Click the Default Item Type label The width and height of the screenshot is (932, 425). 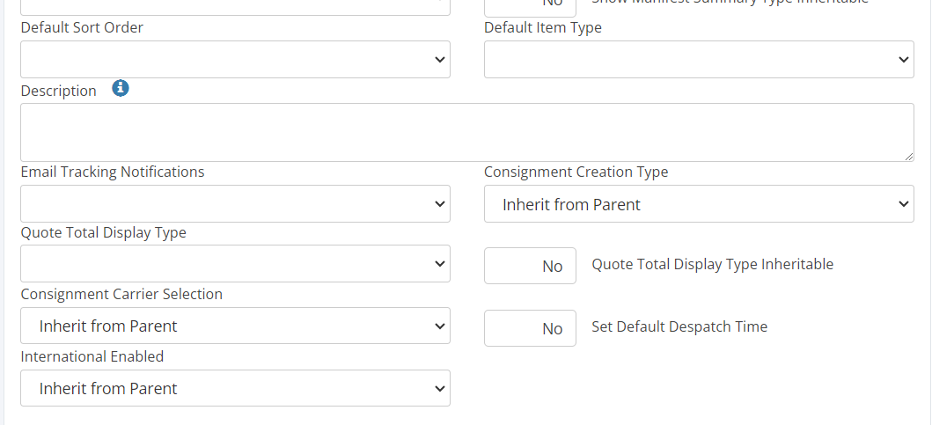543,27
